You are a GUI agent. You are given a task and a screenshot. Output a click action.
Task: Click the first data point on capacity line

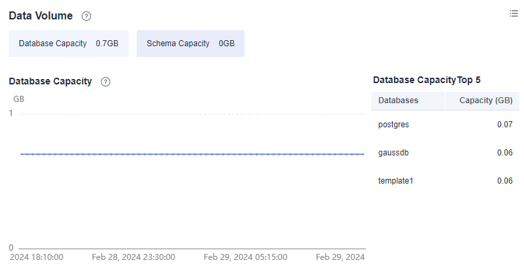coord(21,154)
